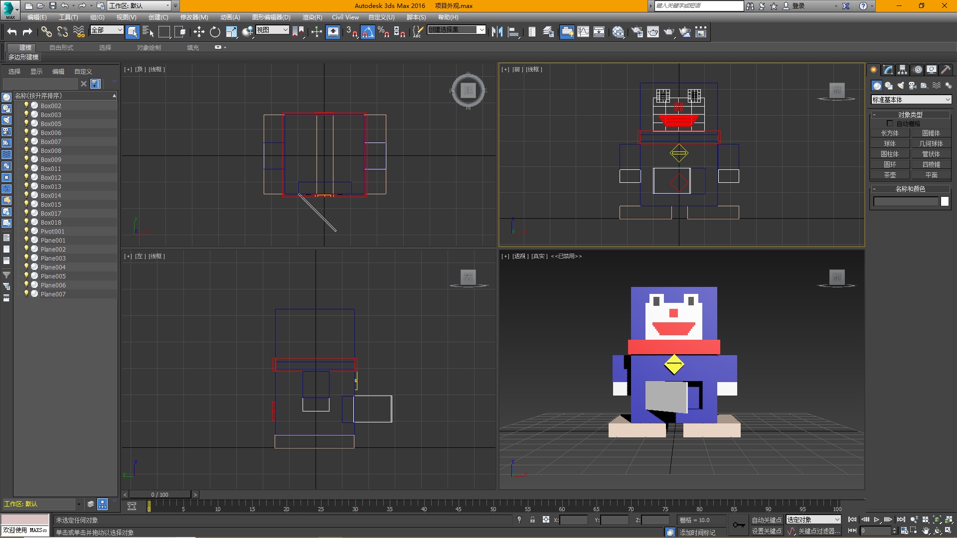The height and width of the screenshot is (538, 957).
Task: Activate the Select Object tool
Action: pyautogui.click(x=133, y=32)
